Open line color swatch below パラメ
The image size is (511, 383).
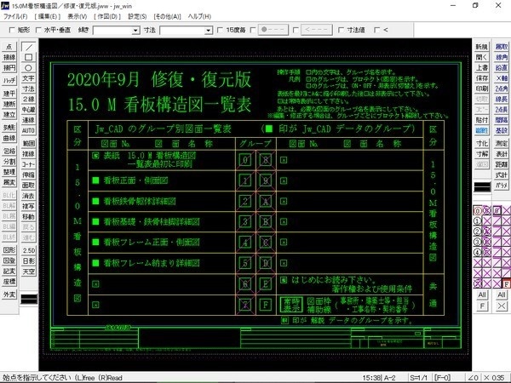point(482,187)
